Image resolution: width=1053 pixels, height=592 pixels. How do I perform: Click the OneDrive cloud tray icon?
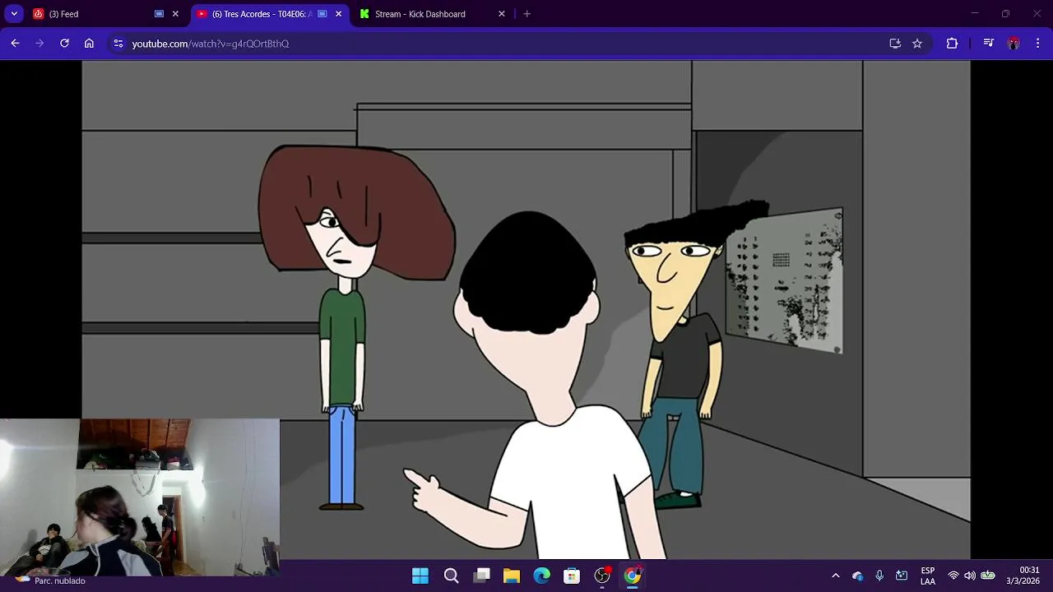[x=858, y=576]
